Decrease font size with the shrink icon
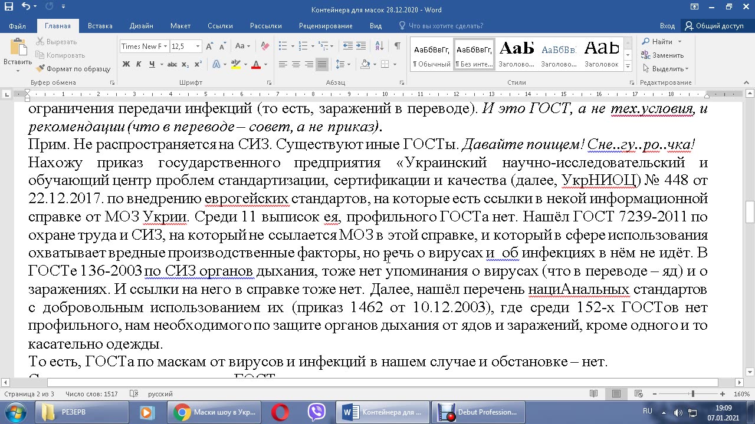 point(224,46)
